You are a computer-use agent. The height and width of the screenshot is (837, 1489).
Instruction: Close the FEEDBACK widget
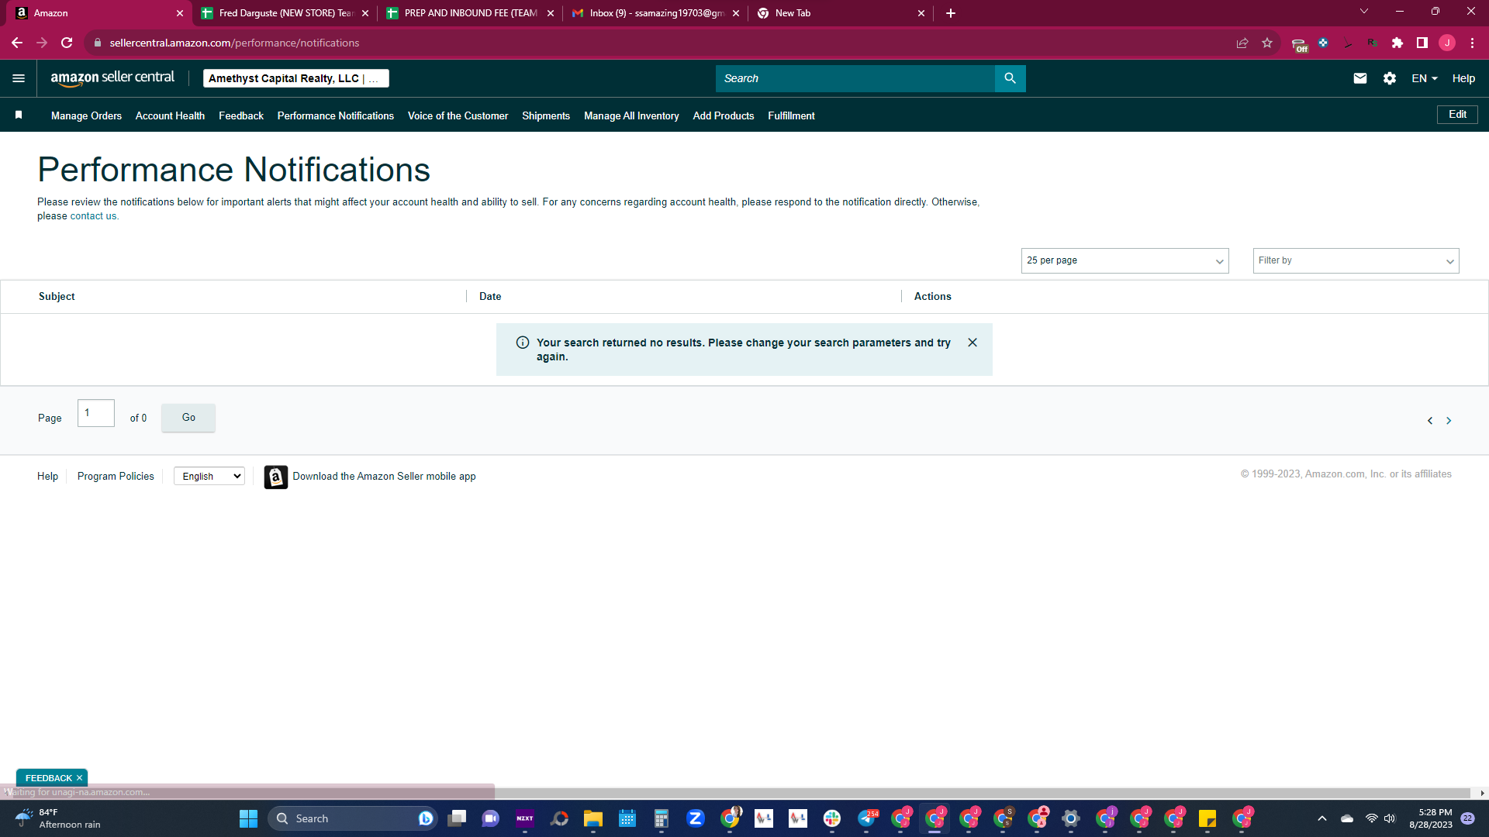pyautogui.click(x=79, y=778)
